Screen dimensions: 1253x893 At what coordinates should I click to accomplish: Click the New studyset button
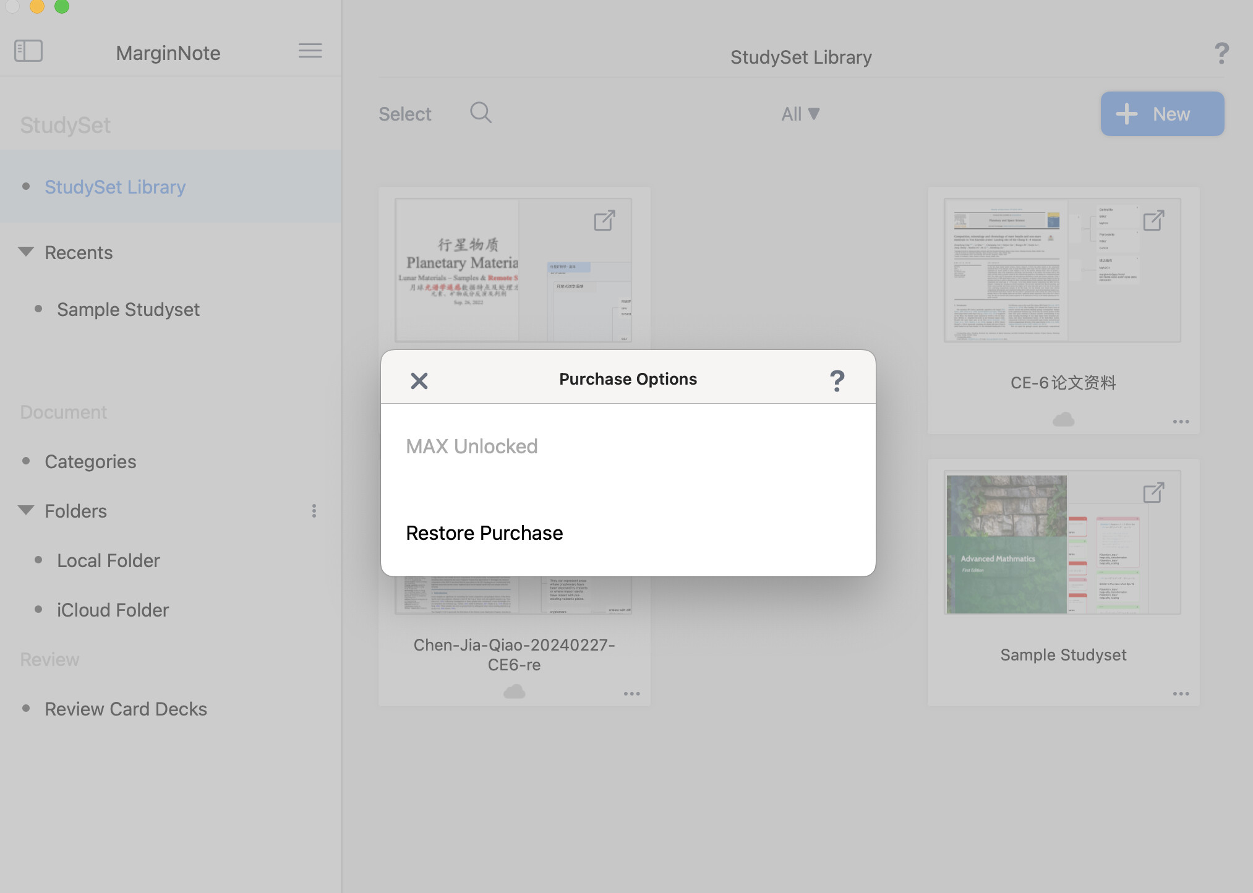(x=1161, y=114)
